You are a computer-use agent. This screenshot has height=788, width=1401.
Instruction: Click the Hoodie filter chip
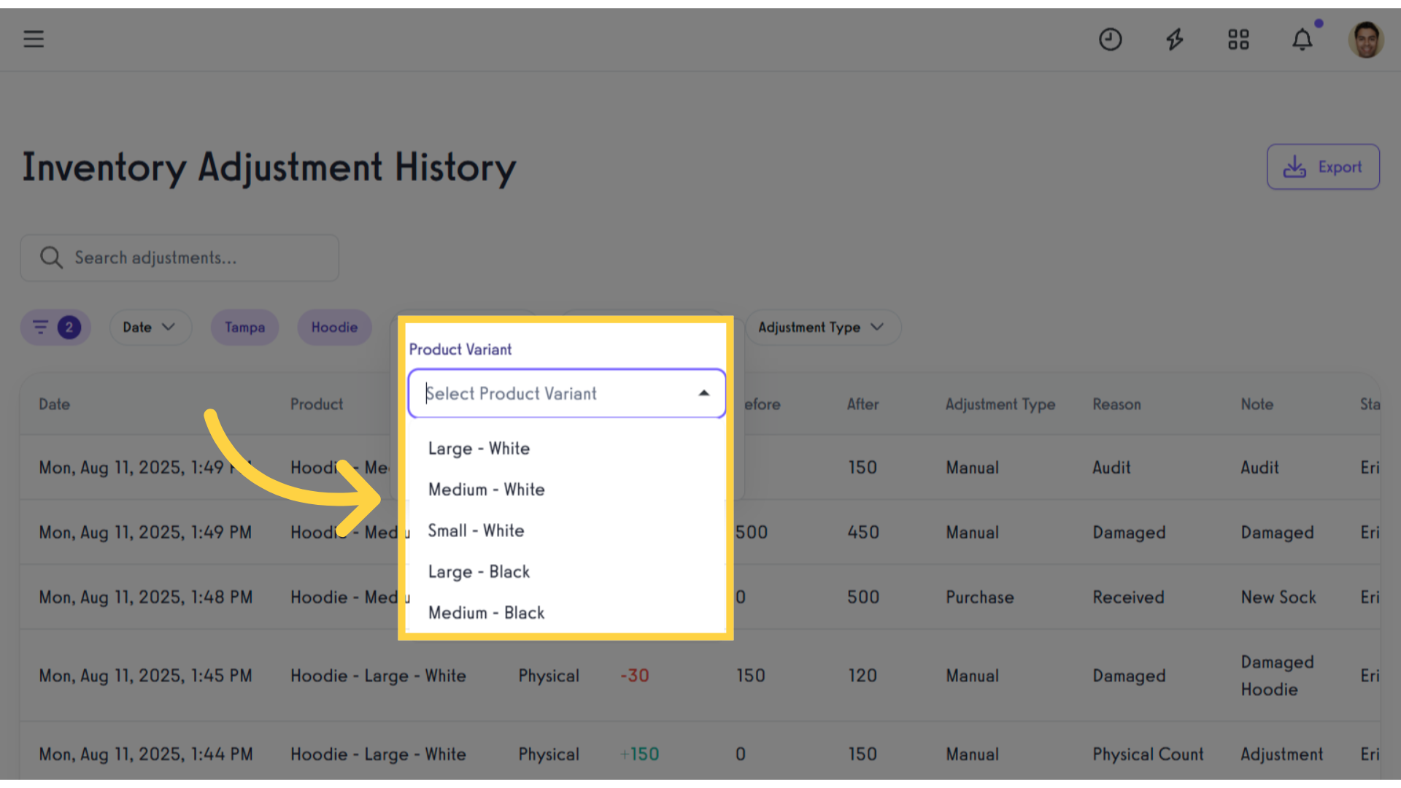(334, 327)
